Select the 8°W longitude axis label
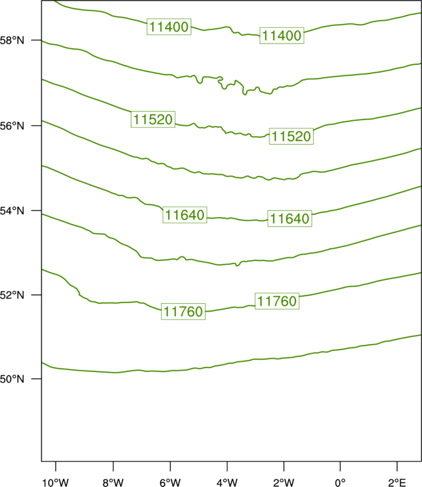The height and width of the screenshot is (487, 422). (113, 482)
